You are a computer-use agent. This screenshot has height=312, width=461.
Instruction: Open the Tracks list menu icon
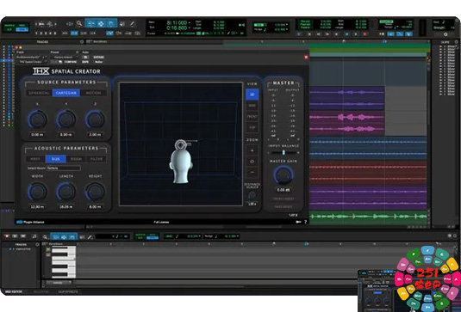82,42
